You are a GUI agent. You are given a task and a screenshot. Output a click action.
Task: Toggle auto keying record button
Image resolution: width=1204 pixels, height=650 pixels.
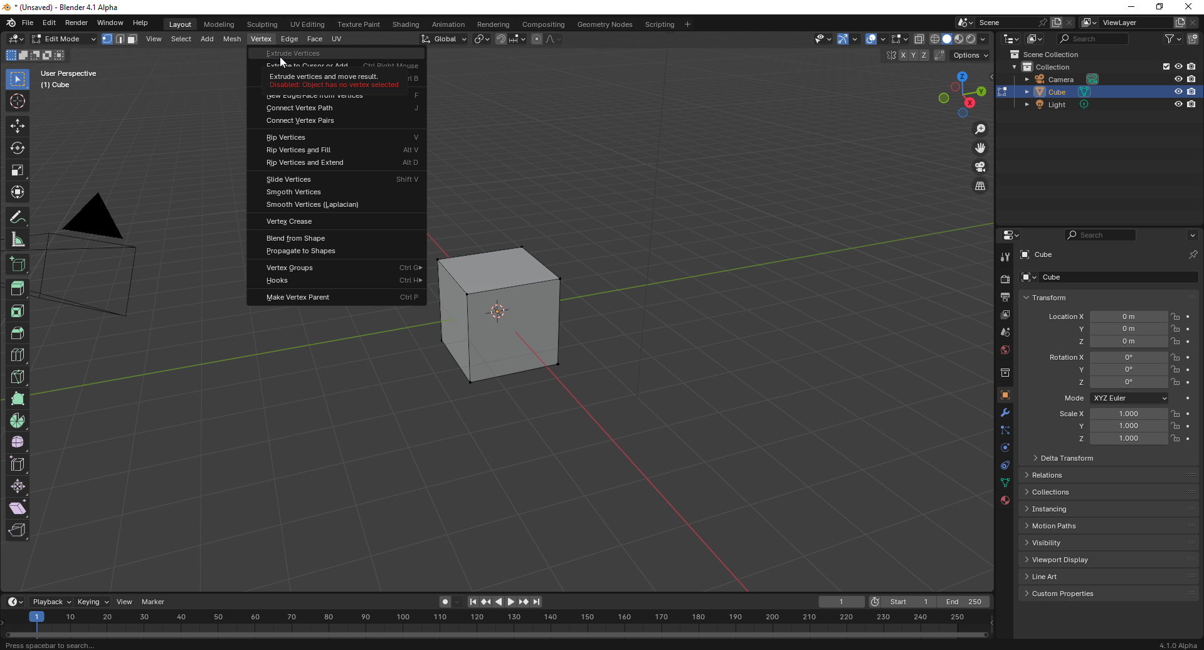[445, 602]
